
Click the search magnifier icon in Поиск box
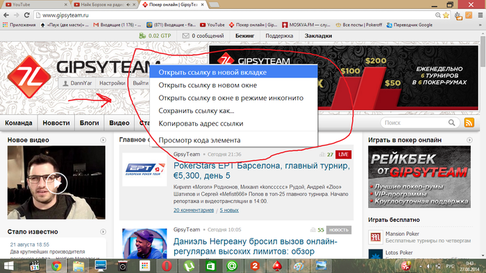[x=451, y=123]
